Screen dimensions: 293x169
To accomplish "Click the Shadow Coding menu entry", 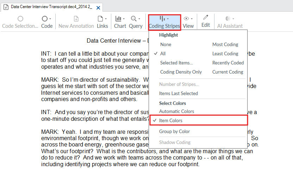I will pos(175,142).
